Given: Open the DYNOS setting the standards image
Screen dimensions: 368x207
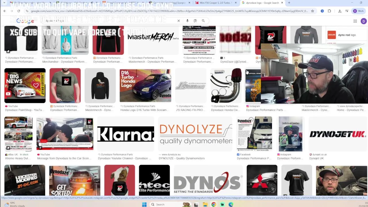Looking at the screenshot, I should click(208, 180).
